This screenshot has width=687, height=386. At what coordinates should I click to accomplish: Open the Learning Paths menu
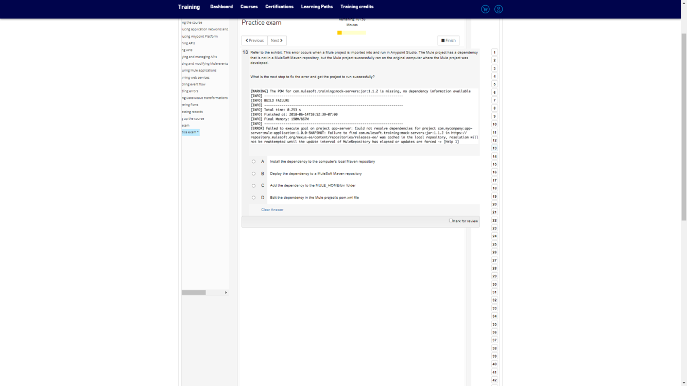(317, 7)
